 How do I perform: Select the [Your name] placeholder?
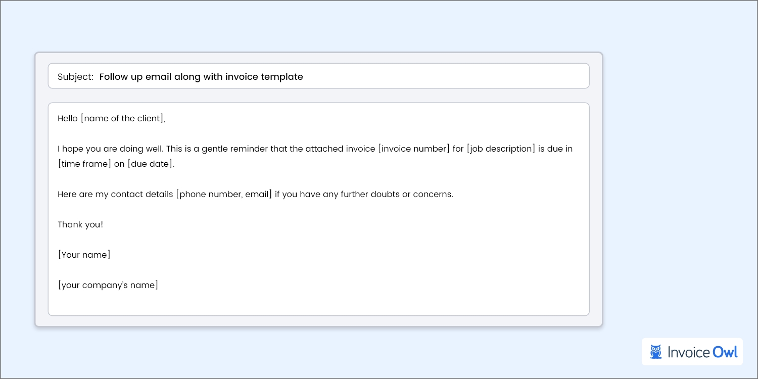pos(84,255)
